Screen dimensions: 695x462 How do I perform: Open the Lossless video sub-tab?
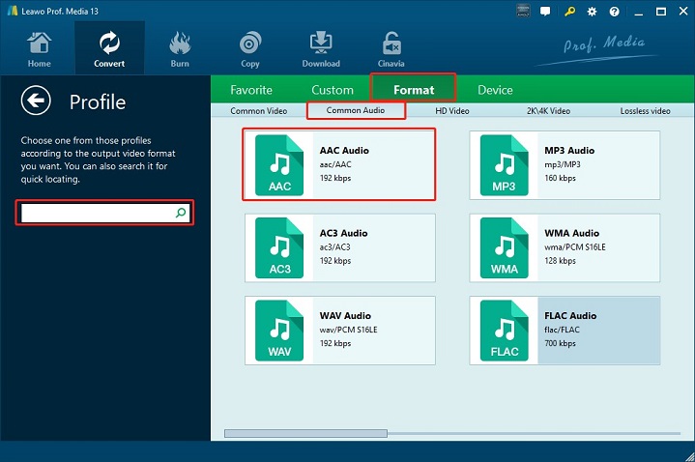click(645, 111)
